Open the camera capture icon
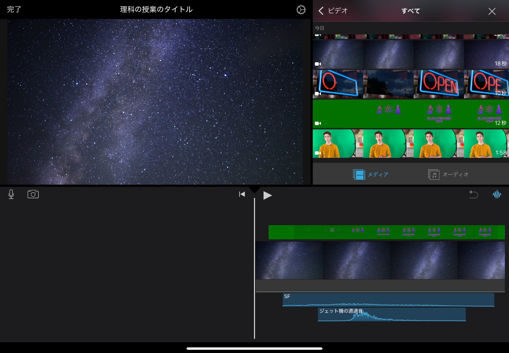509x353 pixels. 33,194
